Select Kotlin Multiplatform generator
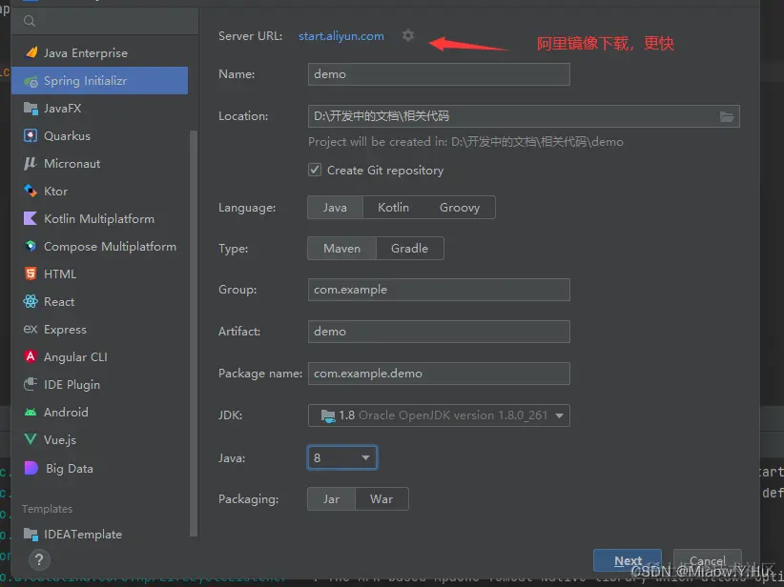 tap(99, 219)
